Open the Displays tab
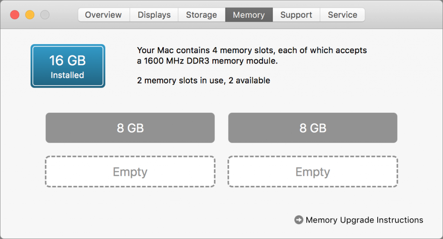This screenshot has height=239, width=443. pos(154,15)
